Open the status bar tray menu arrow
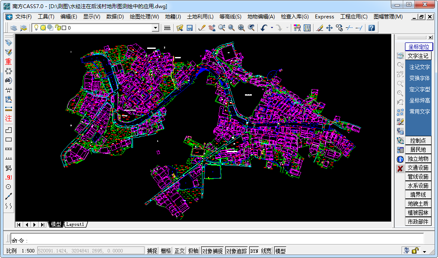The height and width of the screenshot is (258, 438). (425, 251)
